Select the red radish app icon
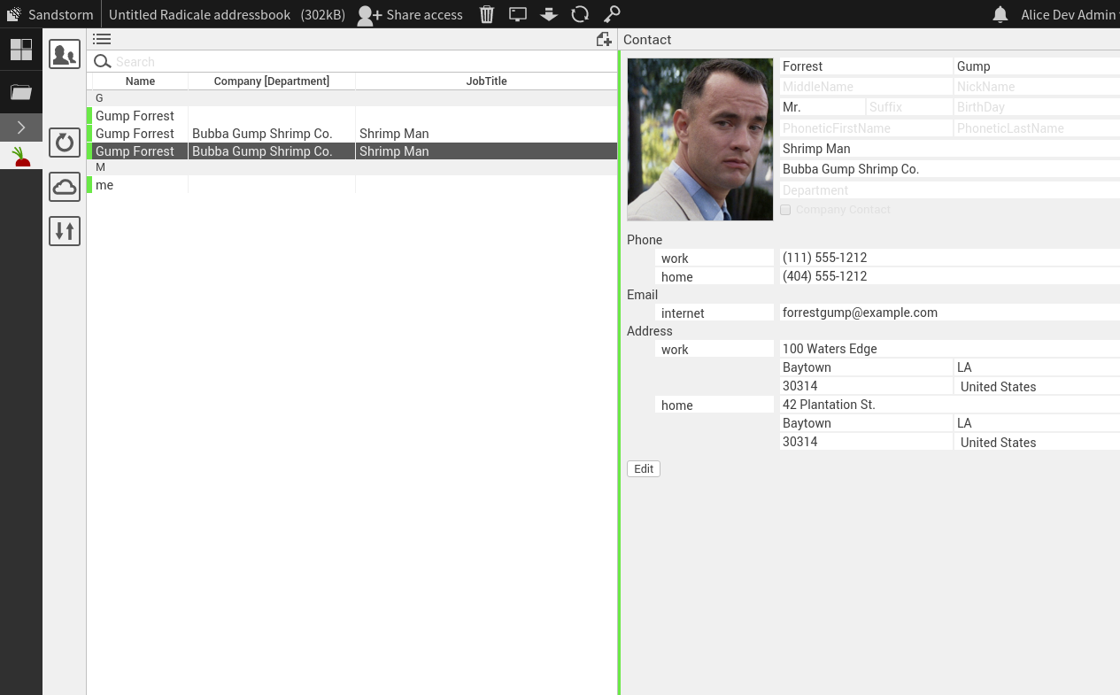Image resolution: width=1120 pixels, height=695 pixels. click(21, 158)
